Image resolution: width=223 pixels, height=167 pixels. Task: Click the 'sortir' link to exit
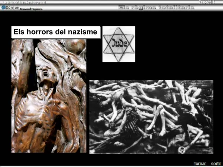[216, 164]
